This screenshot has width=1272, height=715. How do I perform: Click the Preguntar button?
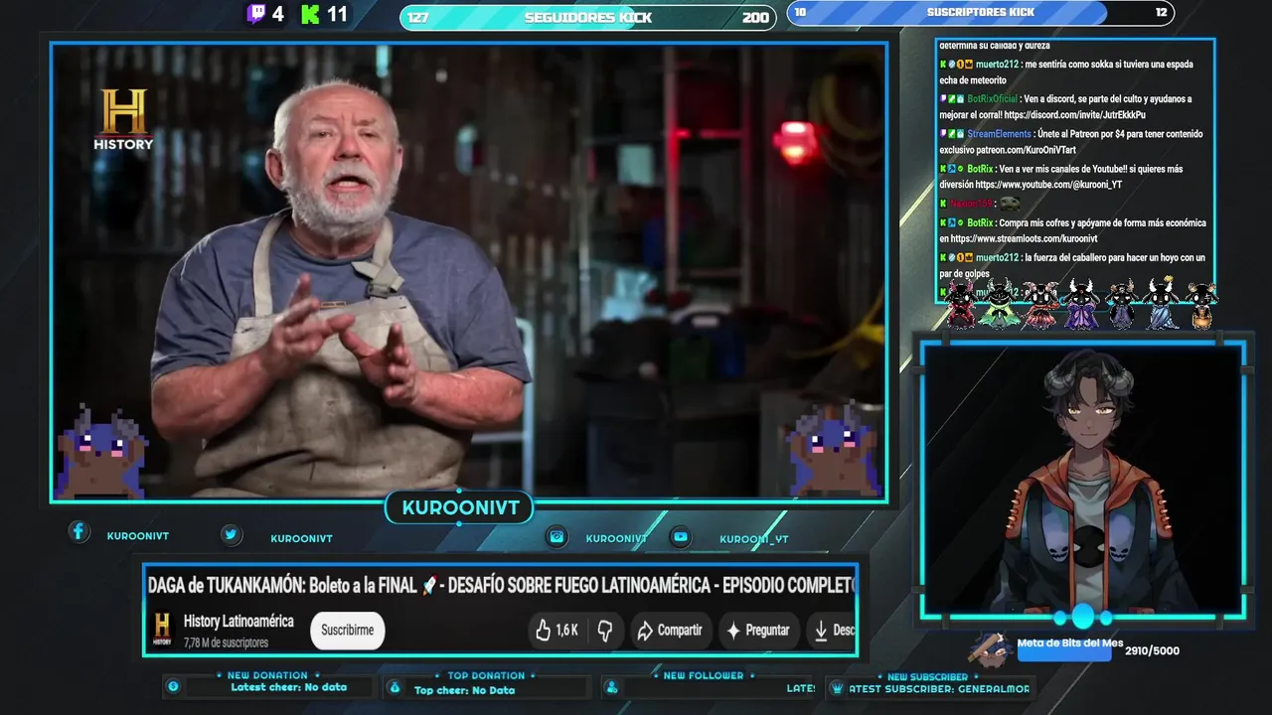click(757, 630)
